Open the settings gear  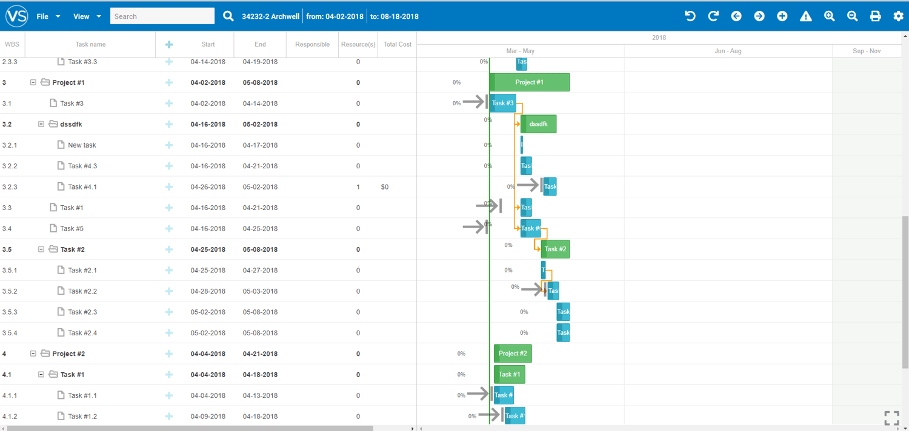pos(898,16)
